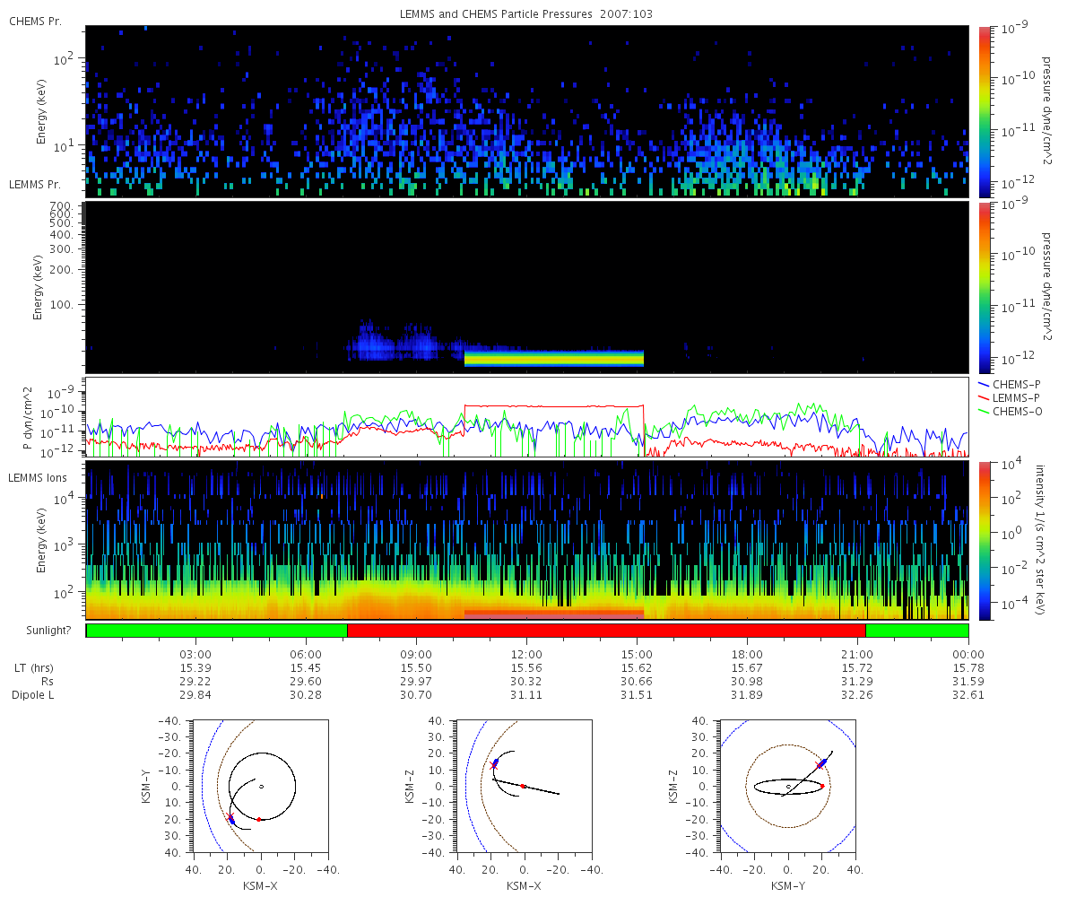Click the 21:00 time axis label
1076x897 pixels.
pos(857,656)
